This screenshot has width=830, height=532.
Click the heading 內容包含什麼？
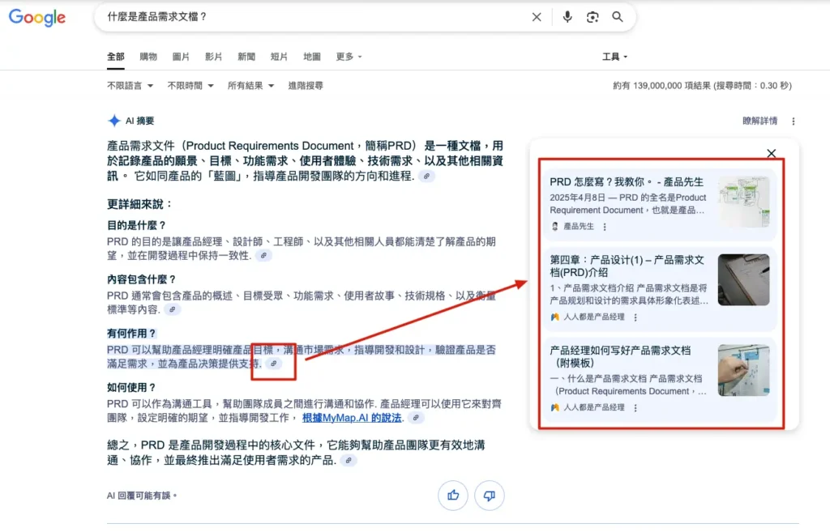141,279
